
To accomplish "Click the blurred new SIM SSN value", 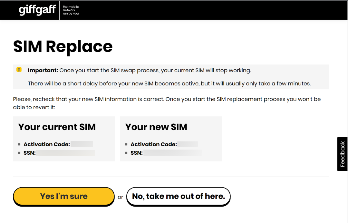I will tap(173, 153).
